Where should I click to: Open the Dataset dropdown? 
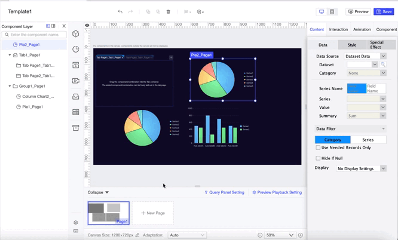(x=363, y=64)
